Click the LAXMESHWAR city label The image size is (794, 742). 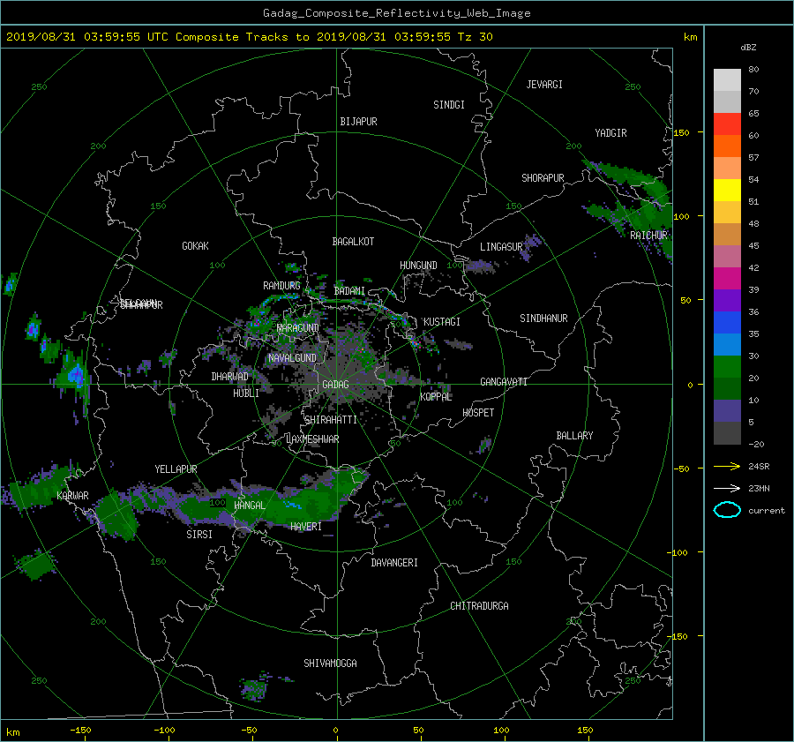[x=312, y=439]
